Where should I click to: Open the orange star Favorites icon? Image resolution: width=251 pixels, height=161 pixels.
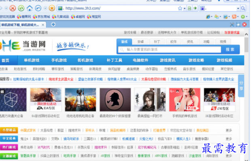click(x=52, y=8)
